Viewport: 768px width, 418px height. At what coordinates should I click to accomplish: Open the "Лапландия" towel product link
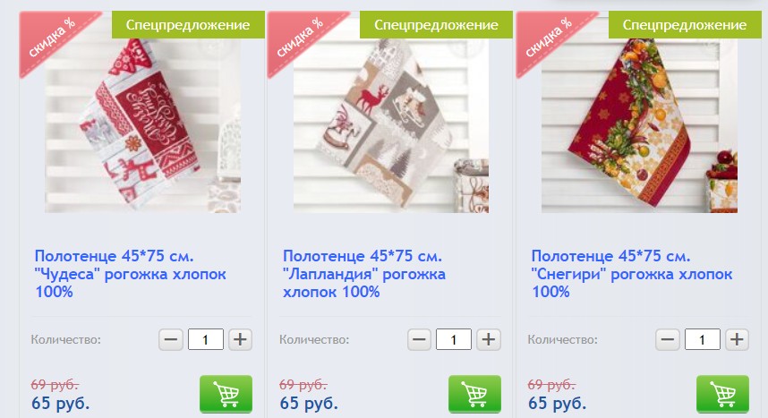point(364,274)
